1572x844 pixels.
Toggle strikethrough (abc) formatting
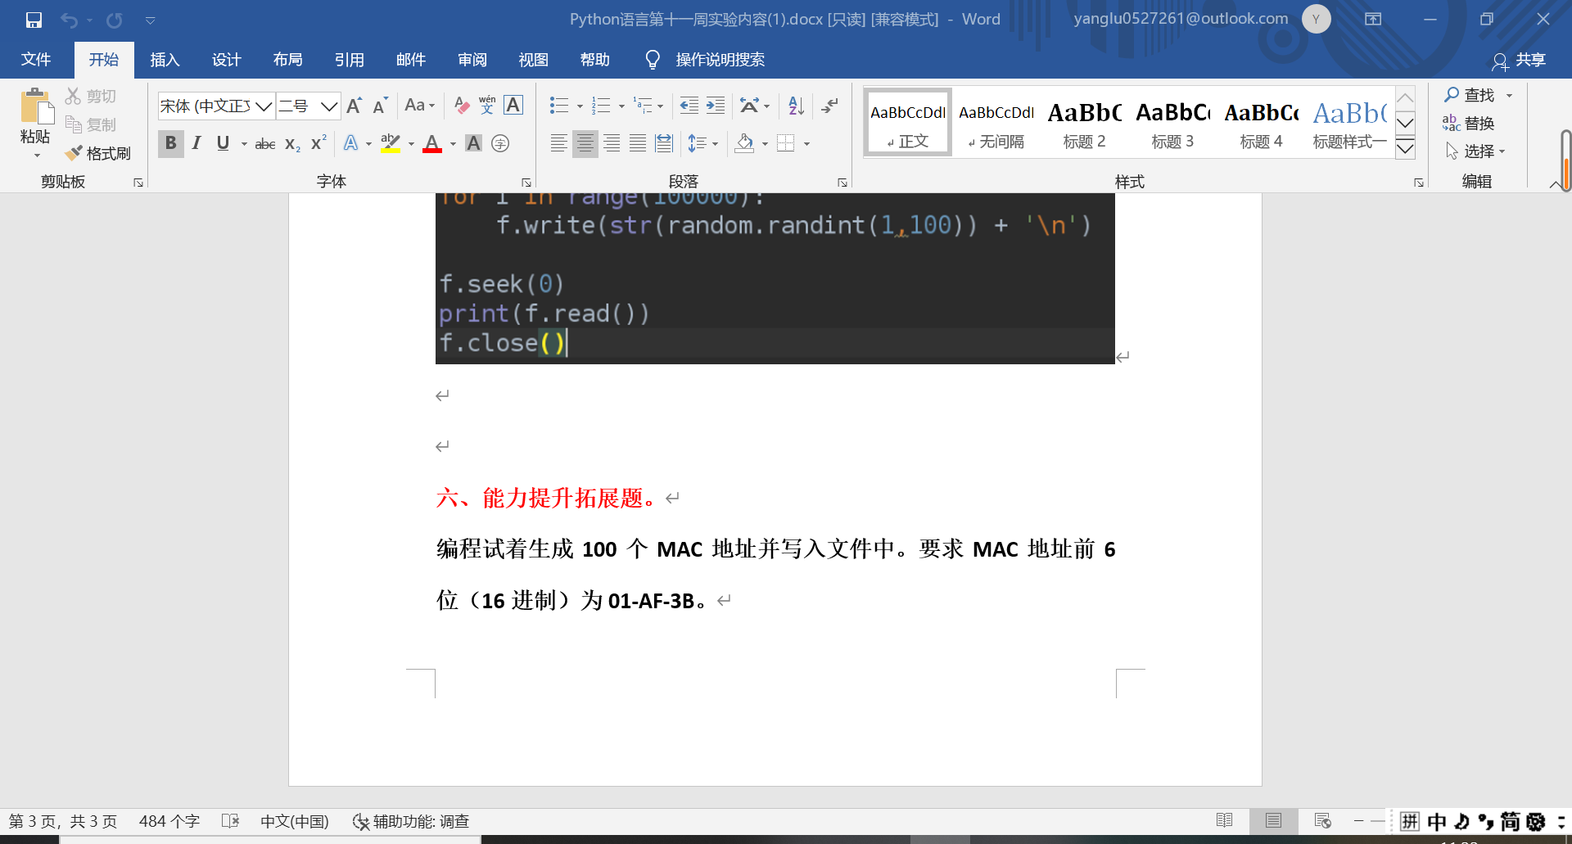coord(265,144)
